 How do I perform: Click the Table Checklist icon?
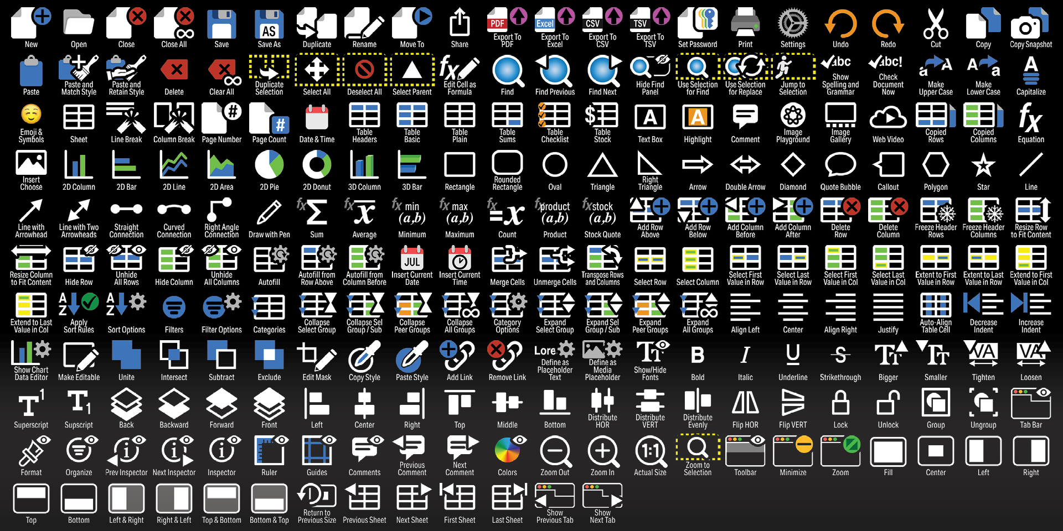[555, 115]
